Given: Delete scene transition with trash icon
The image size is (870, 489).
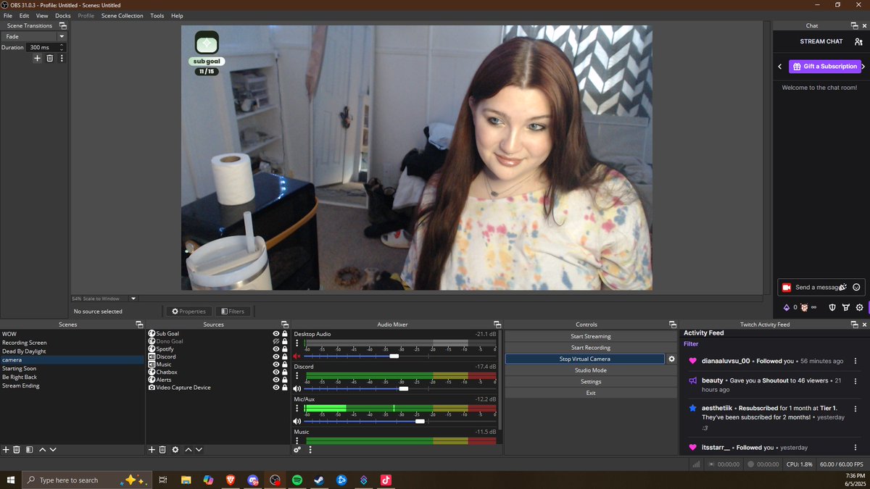Looking at the screenshot, I should point(50,58).
